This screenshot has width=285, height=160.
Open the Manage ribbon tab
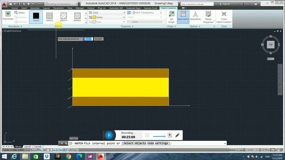80,8
